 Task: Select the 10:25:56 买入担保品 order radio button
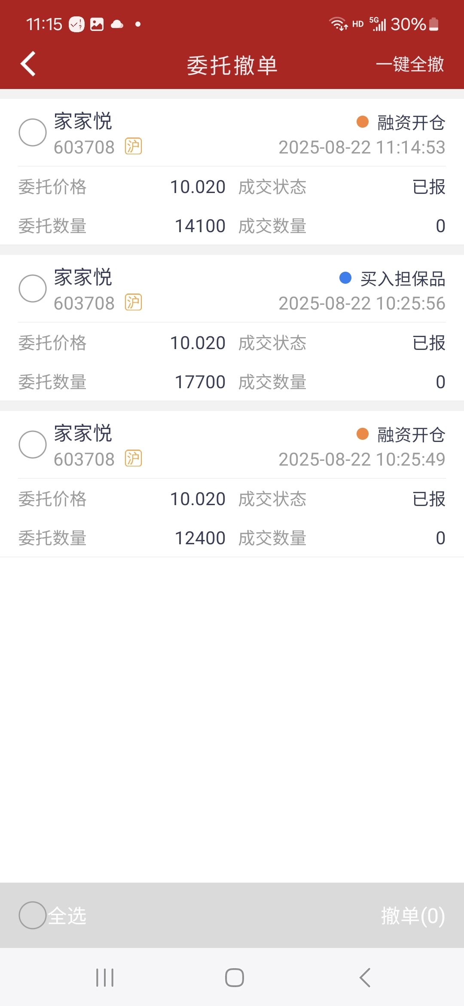pyautogui.click(x=33, y=288)
